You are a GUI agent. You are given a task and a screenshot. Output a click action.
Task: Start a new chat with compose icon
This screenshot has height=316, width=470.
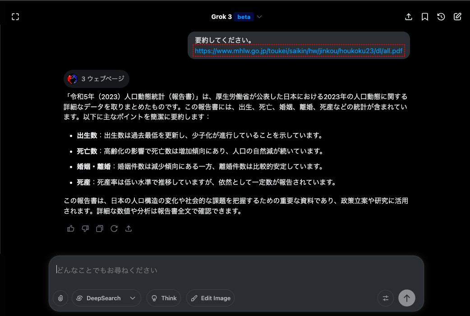[x=457, y=17]
